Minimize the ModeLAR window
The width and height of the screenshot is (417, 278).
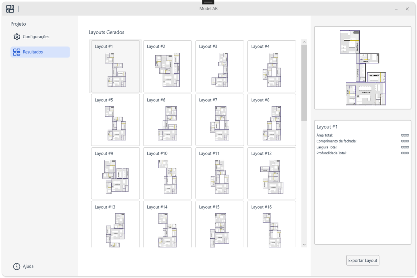tap(396, 9)
